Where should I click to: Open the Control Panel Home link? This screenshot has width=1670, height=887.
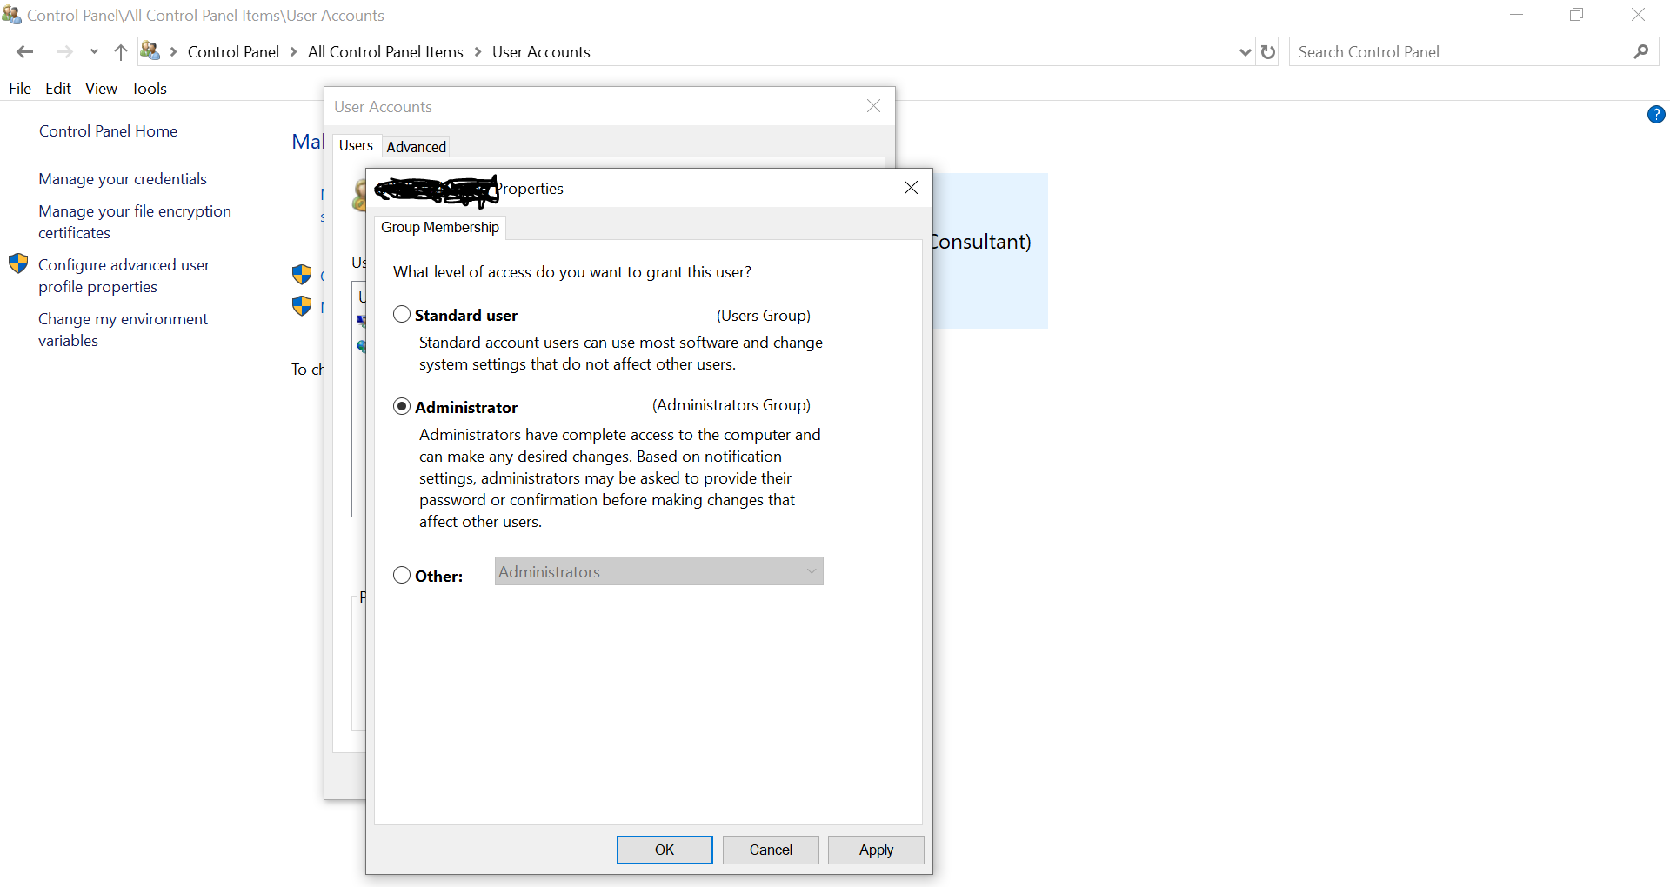(x=108, y=131)
